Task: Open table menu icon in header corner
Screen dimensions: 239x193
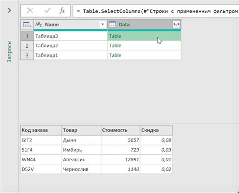Action: pyautogui.click(x=27, y=25)
